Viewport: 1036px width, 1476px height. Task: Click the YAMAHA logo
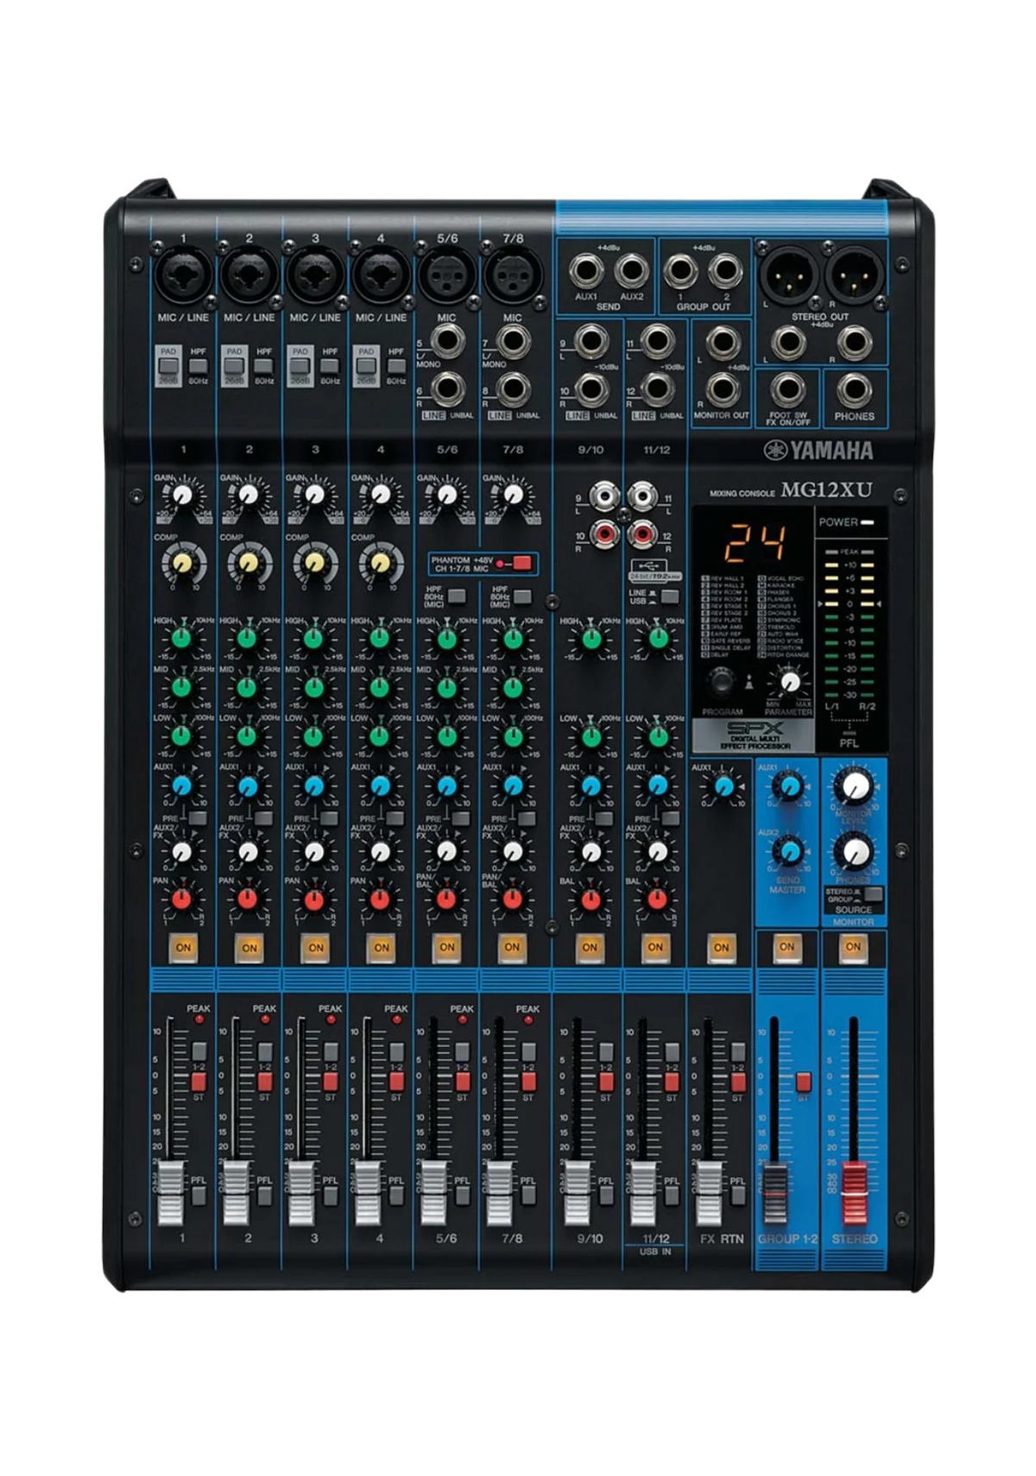pos(817,450)
